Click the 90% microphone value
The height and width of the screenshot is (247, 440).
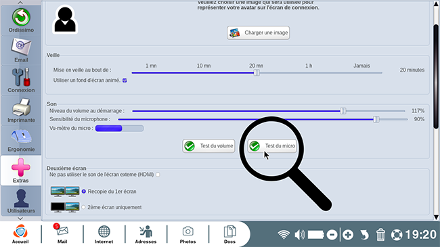(419, 119)
